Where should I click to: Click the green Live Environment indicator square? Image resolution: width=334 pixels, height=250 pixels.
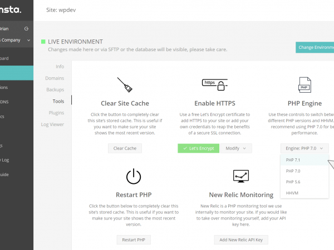click(x=43, y=42)
